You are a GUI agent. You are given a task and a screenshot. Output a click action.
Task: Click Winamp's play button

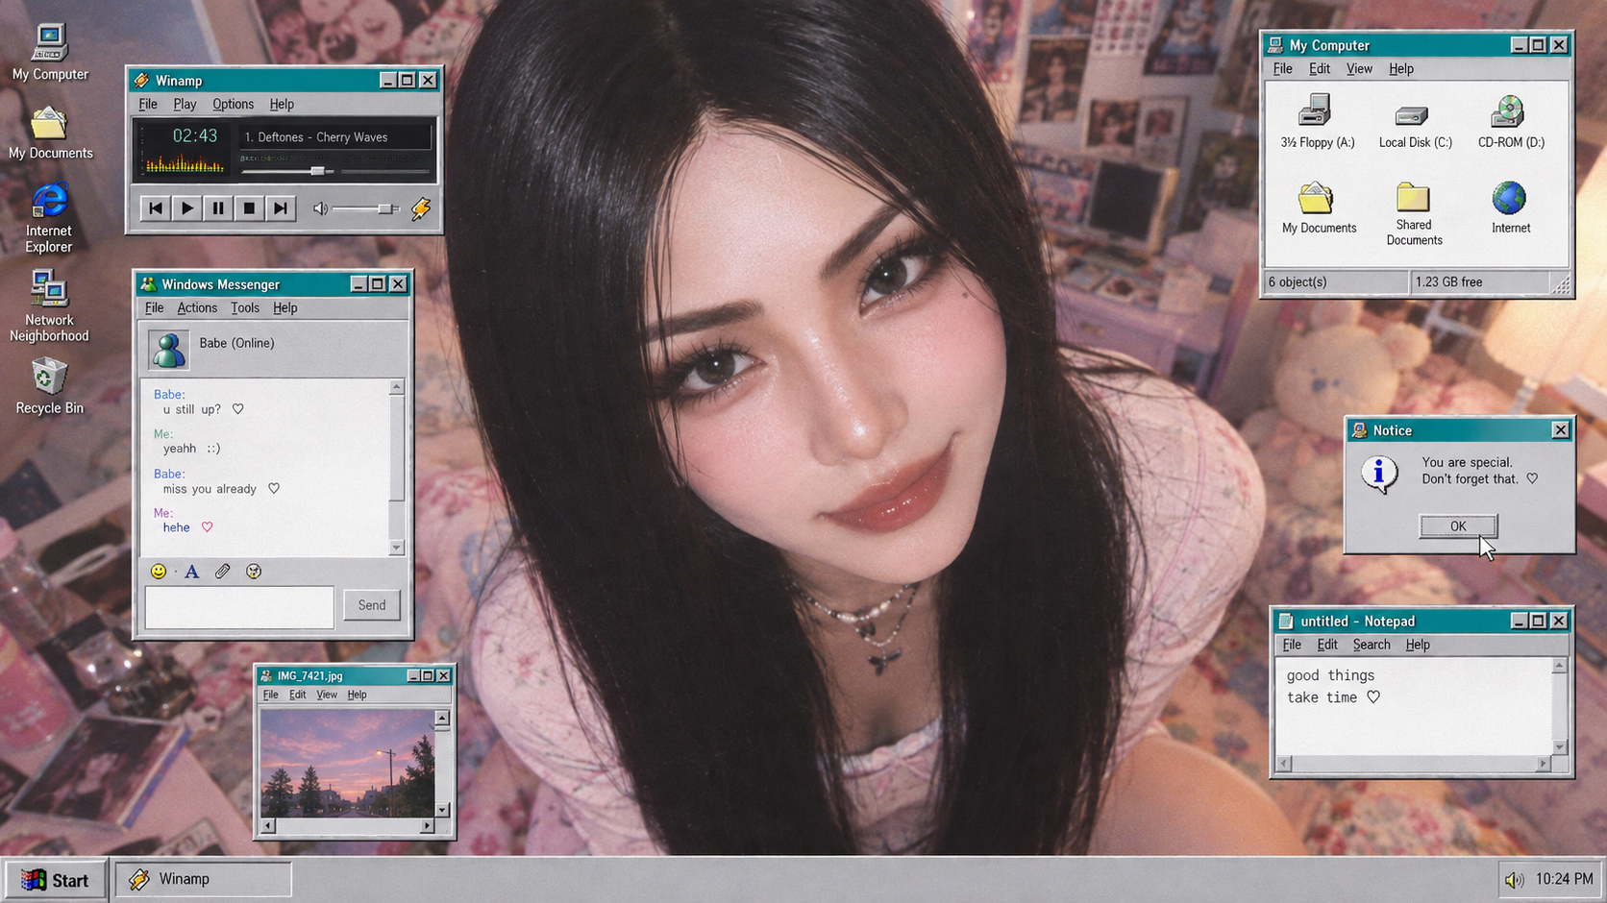tap(186, 208)
